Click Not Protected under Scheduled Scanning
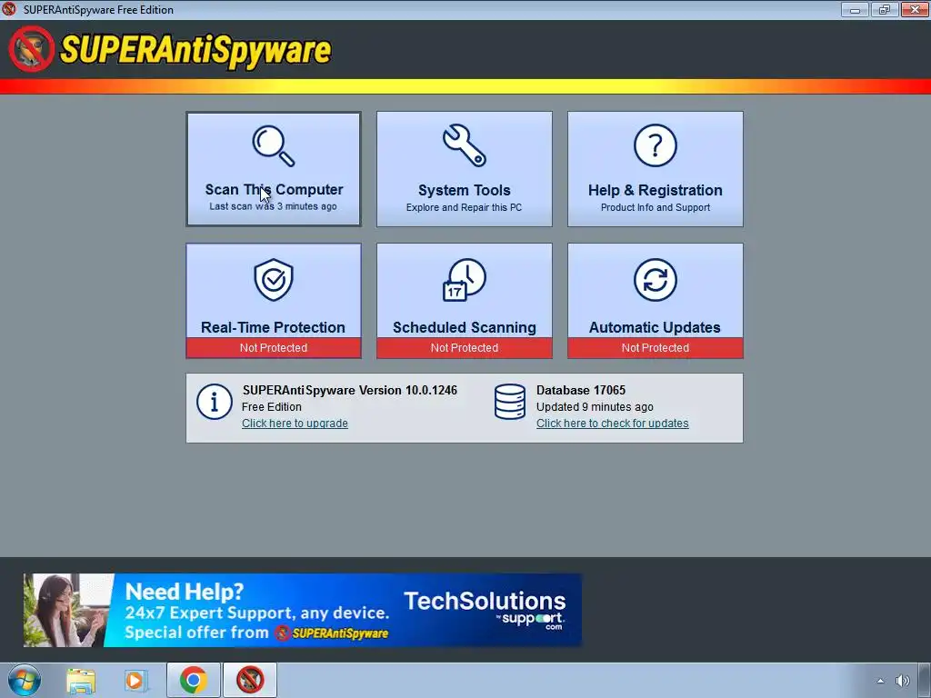This screenshot has width=931, height=698. click(x=465, y=348)
